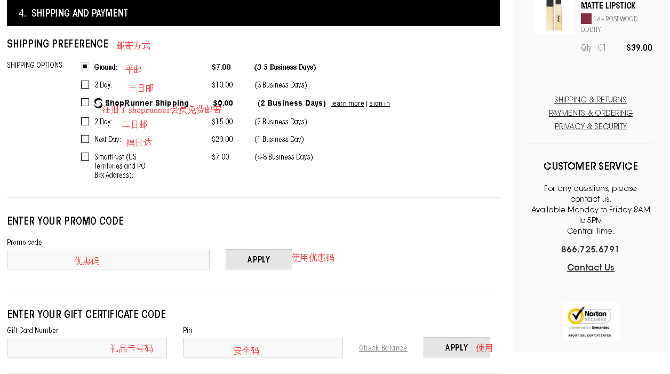Screen dimensions: 670x374
Task: Click the ShopRunner logo icon
Action: pyautogui.click(x=99, y=103)
